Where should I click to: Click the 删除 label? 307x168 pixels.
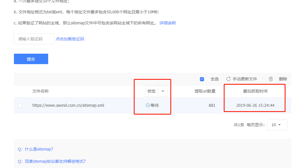point(283,79)
